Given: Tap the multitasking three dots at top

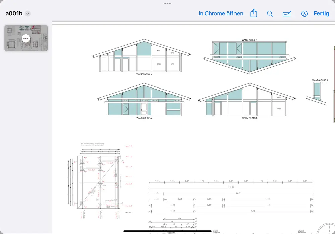Looking at the screenshot, I should point(167,3).
